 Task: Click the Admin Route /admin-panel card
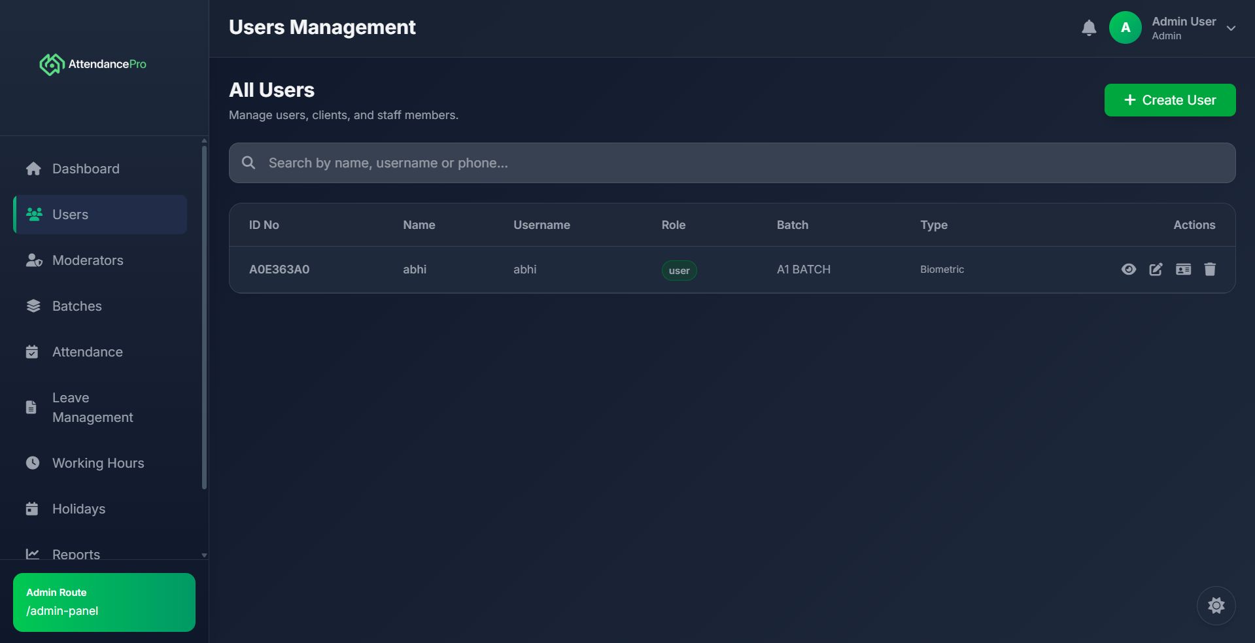click(x=104, y=602)
